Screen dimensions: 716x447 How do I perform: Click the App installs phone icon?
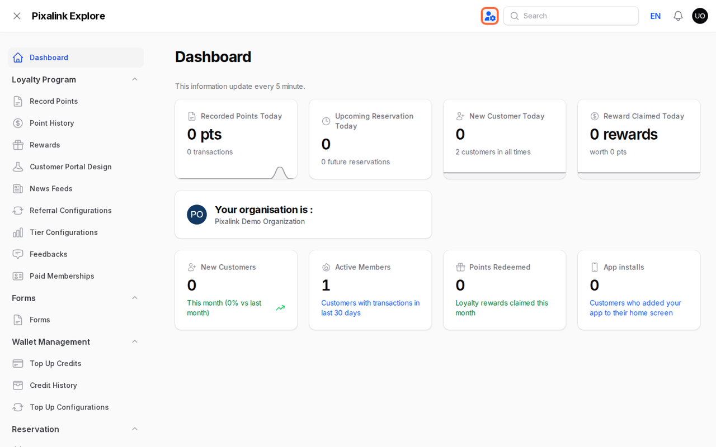tap(595, 267)
